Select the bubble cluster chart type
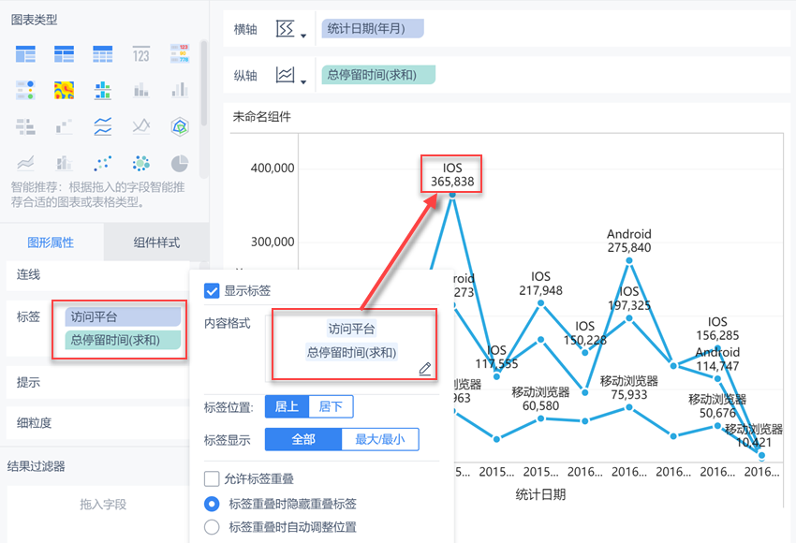Viewport: 796px width, 543px height. point(141,163)
